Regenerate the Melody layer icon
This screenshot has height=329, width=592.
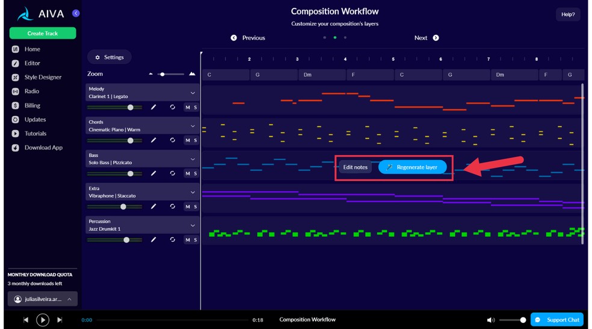click(173, 107)
